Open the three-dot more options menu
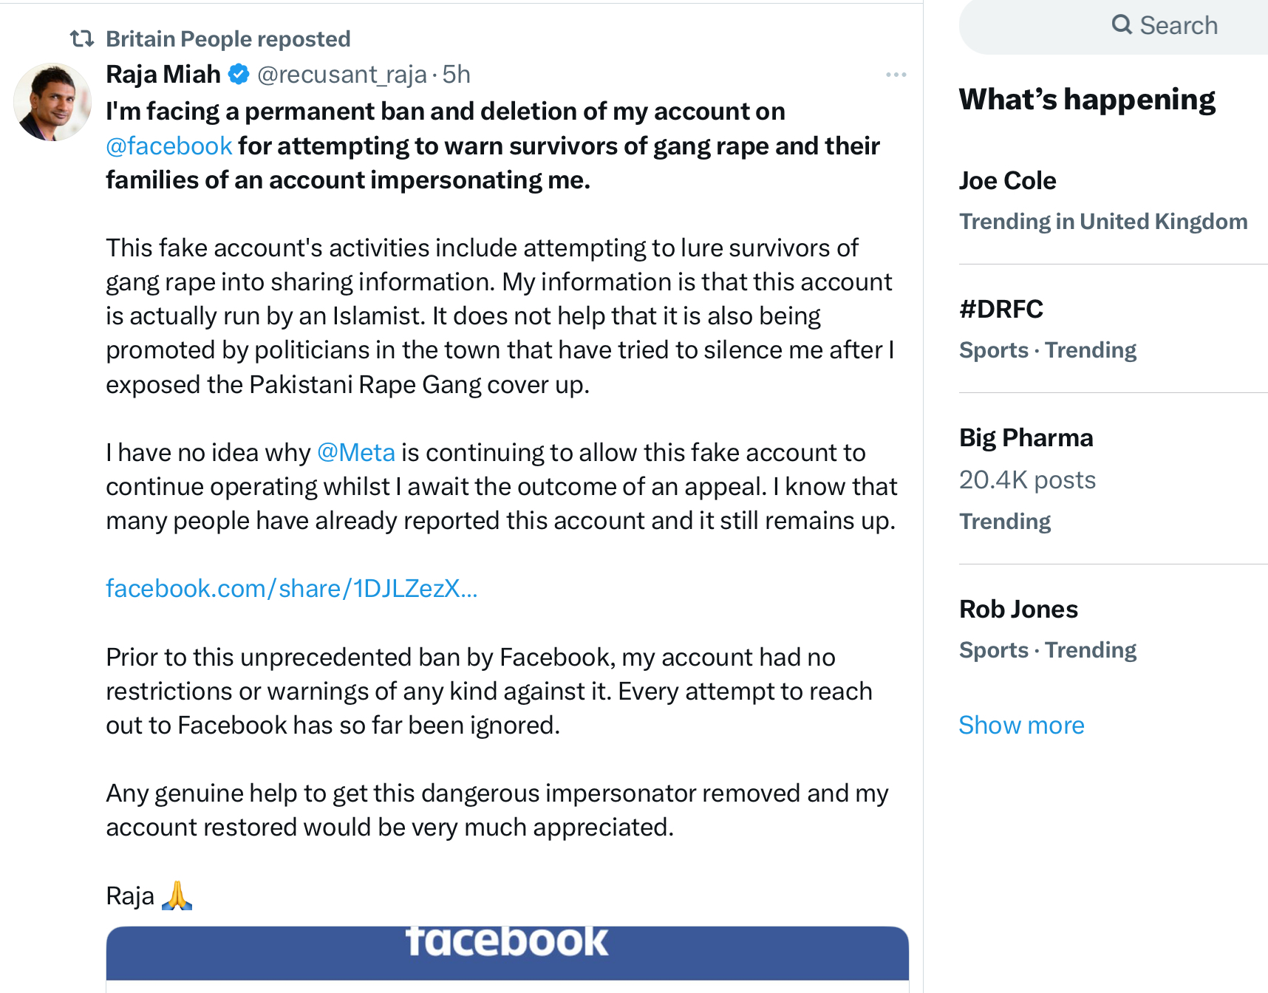This screenshot has height=993, width=1268. point(896,75)
